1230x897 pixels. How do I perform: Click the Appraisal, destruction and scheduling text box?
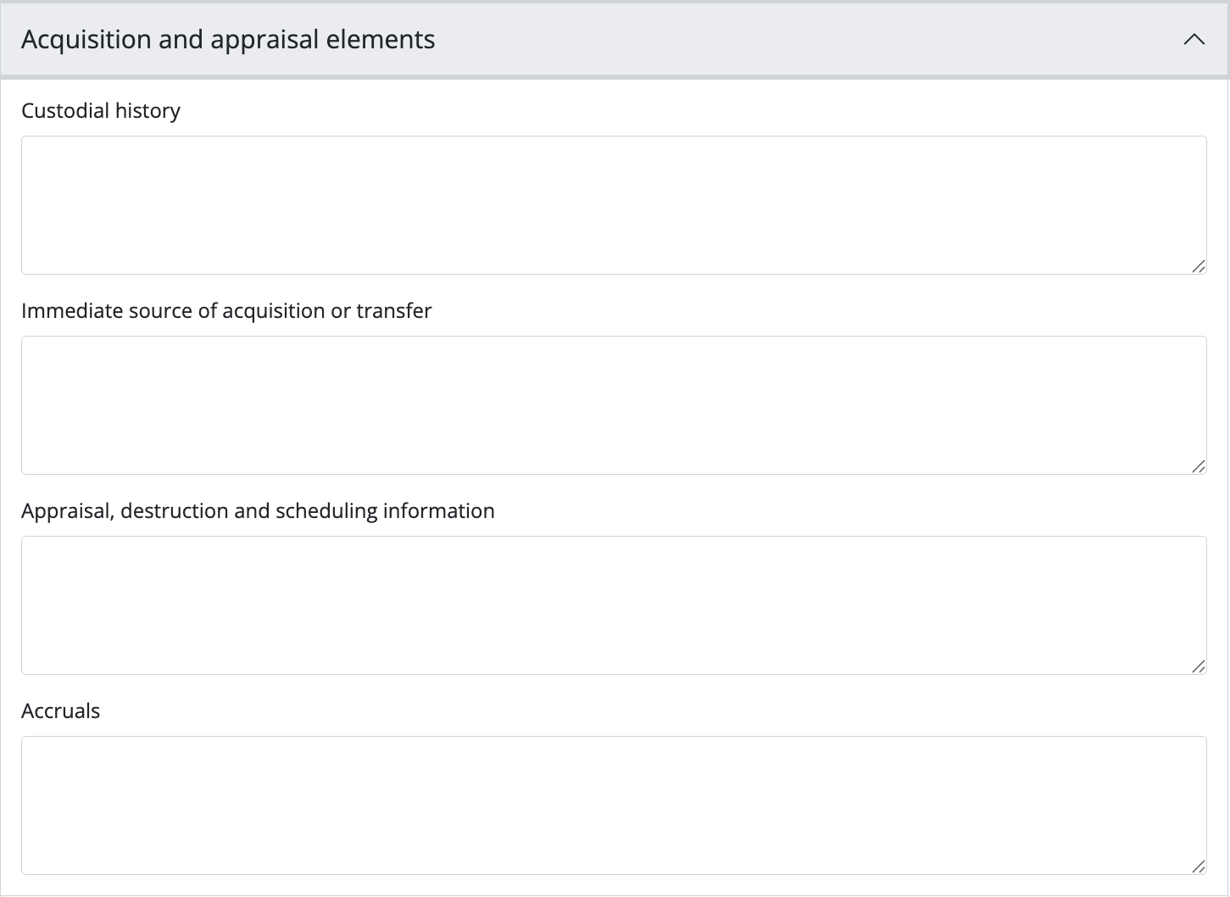(x=613, y=604)
